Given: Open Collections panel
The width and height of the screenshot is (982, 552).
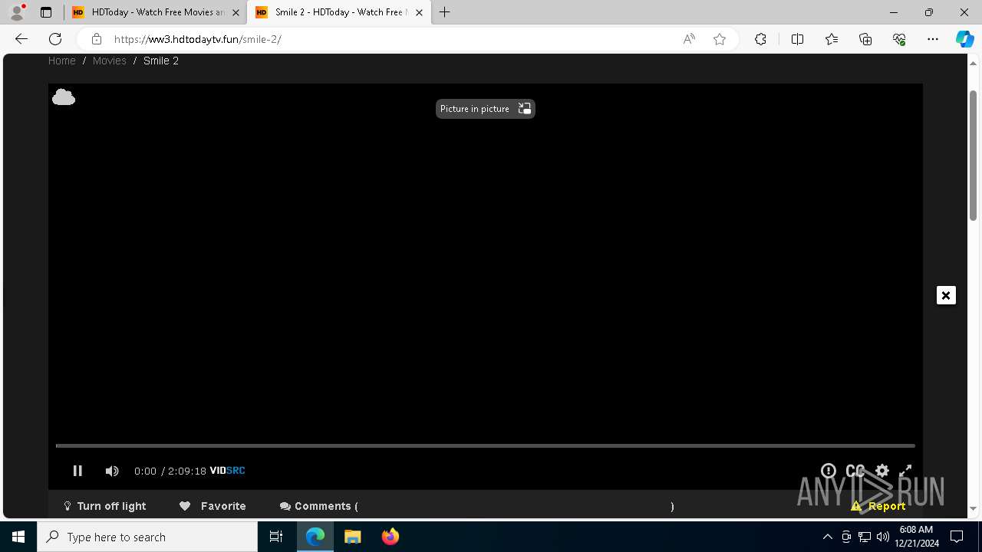Looking at the screenshot, I should tap(865, 39).
